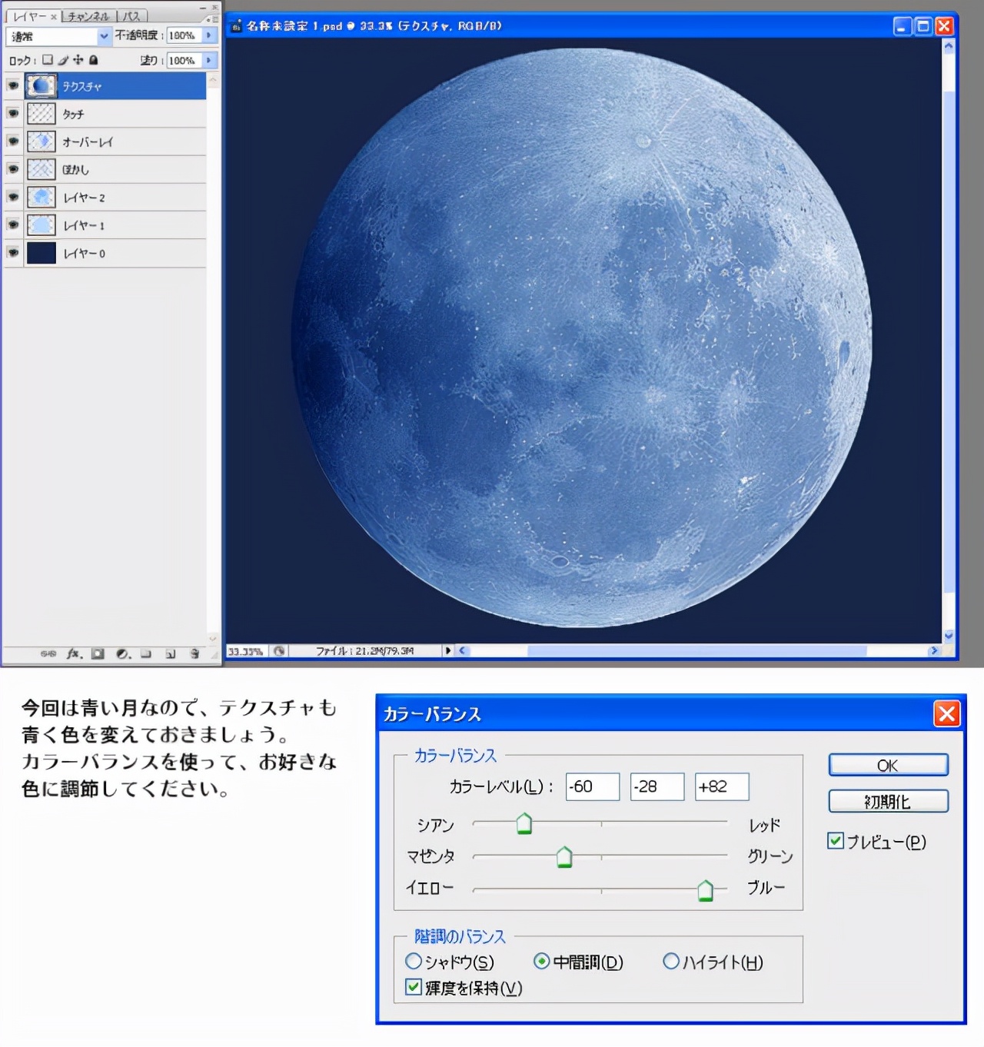
Task: Toggle visibility of ぼかし layer
Action: coord(13,168)
